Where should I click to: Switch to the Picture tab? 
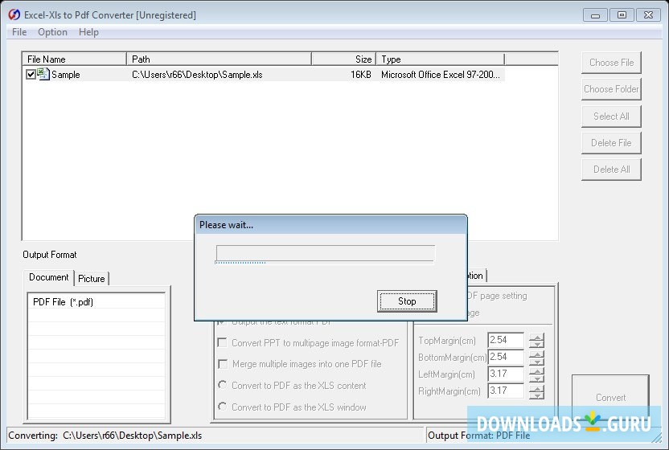pos(92,279)
